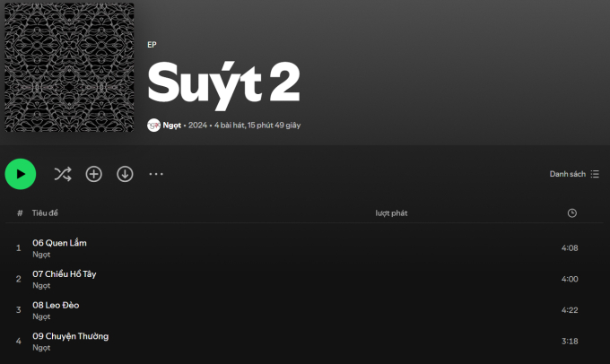Open artist Ngọt under 07 Chiều Hồ Tây
610x364 pixels.
pos(41,285)
